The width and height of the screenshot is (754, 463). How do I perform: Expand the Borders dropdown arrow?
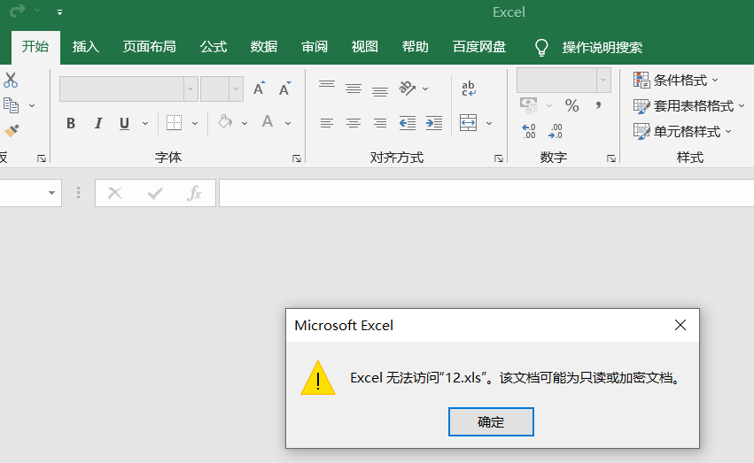195,123
